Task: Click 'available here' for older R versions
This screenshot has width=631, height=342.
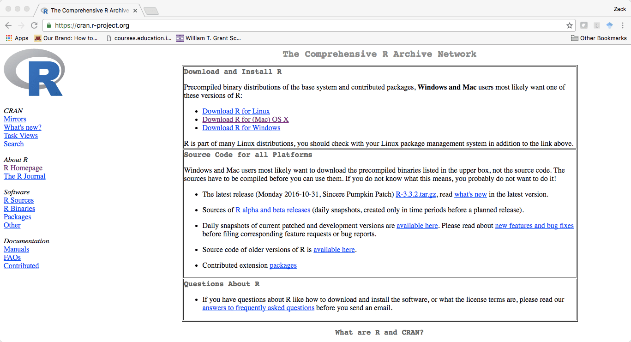Action: pyautogui.click(x=334, y=250)
